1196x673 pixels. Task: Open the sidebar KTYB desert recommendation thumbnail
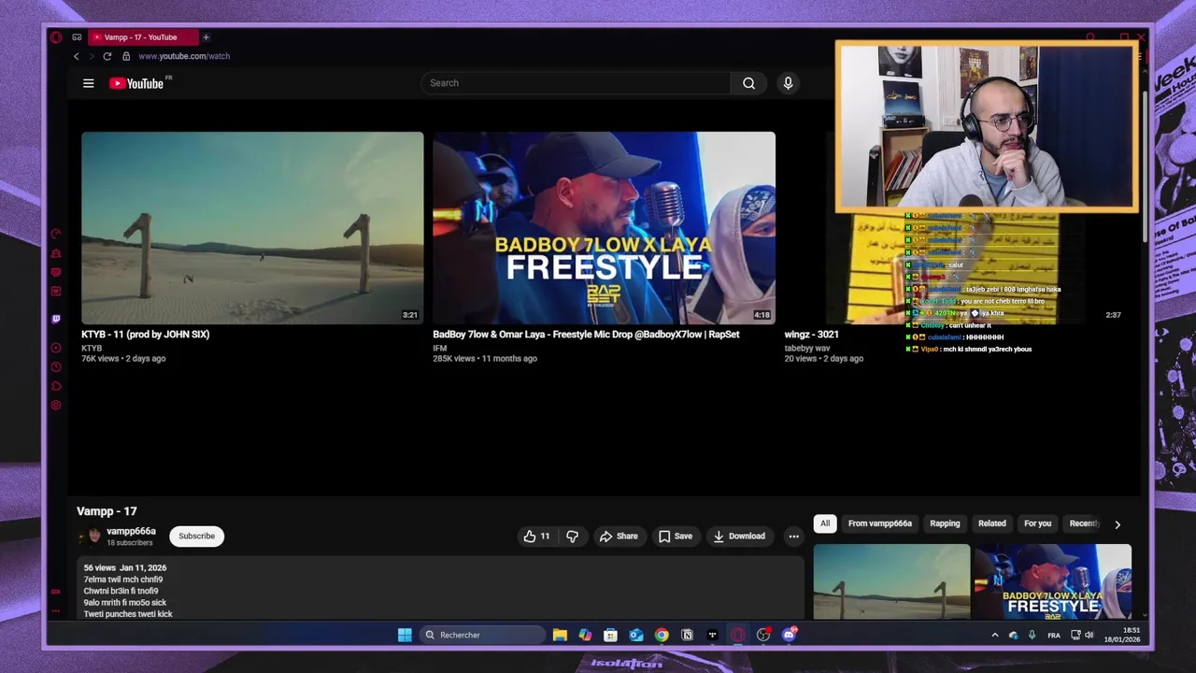pos(891,582)
